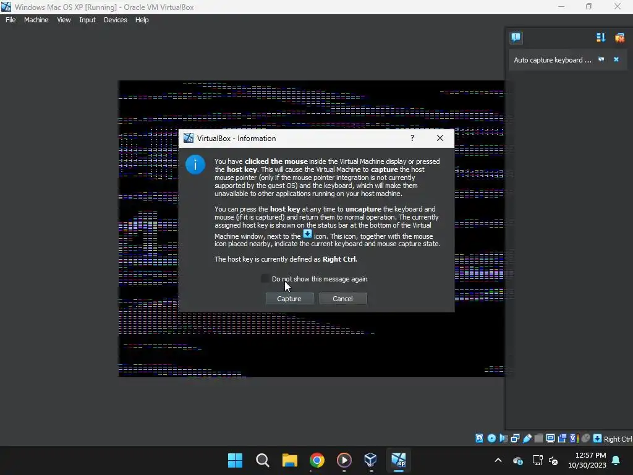Expand the system tray hidden icons chevron
Image resolution: width=633 pixels, height=475 pixels.
tap(498, 460)
